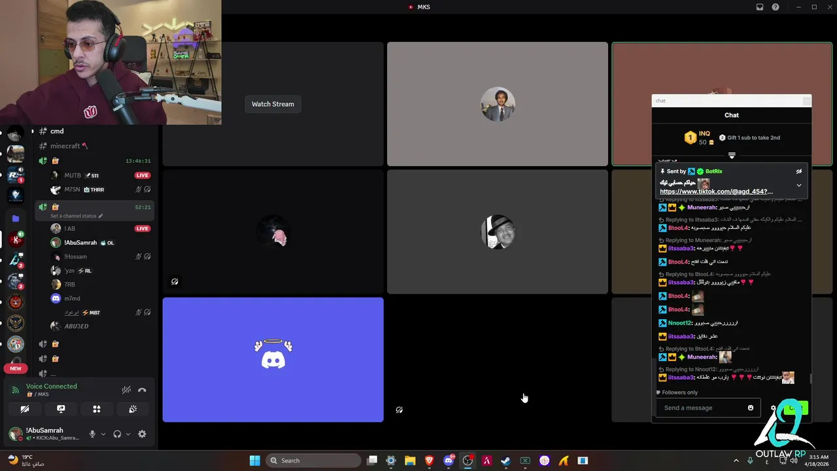Image resolution: width=837 pixels, height=471 pixels.
Task: Select !Hossam in voice member list
Action: click(x=75, y=256)
